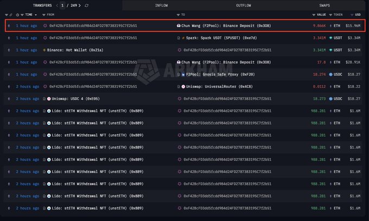369x221 pixels.
Task: Click the 1 hour ago timestamp in the Spark row
Action: pos(27,38)
